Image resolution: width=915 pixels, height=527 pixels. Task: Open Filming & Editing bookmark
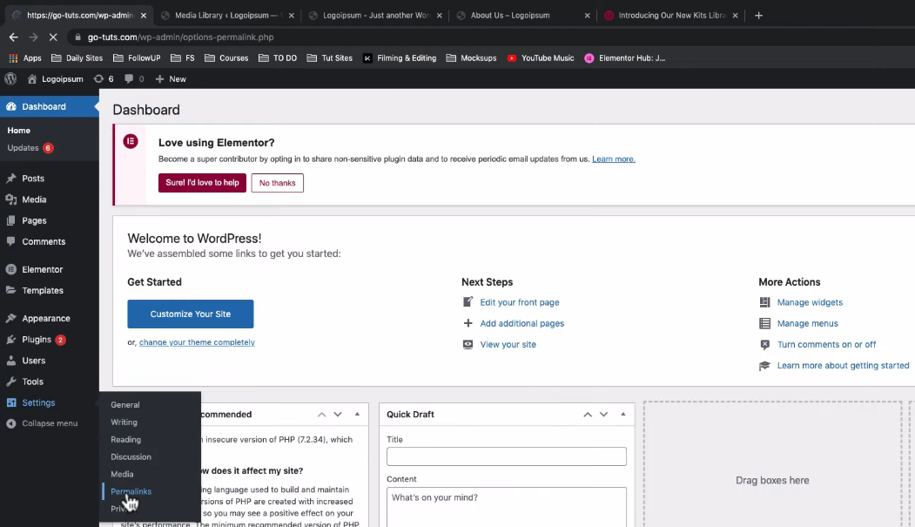click(x=400, y=57)
